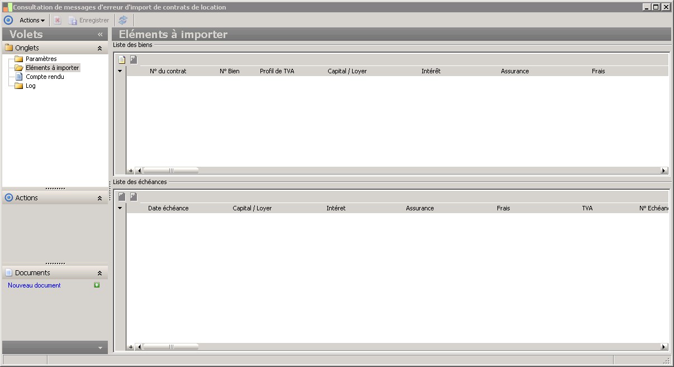This screenshot has width=674, height=367.
Task: Minimize the window
Action: (647, 7)
